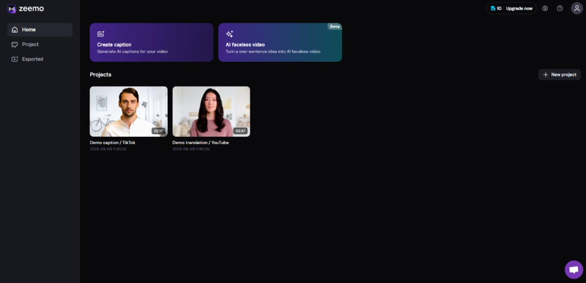Switch to the Exported section
The width and height of the screenshot is (586, 283).
[33, 59]
